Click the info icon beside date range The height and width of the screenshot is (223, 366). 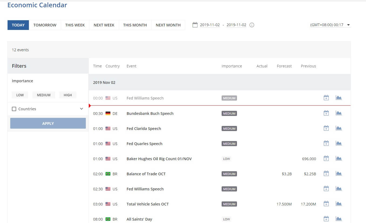pyautogui.click(x=252, y=25)
